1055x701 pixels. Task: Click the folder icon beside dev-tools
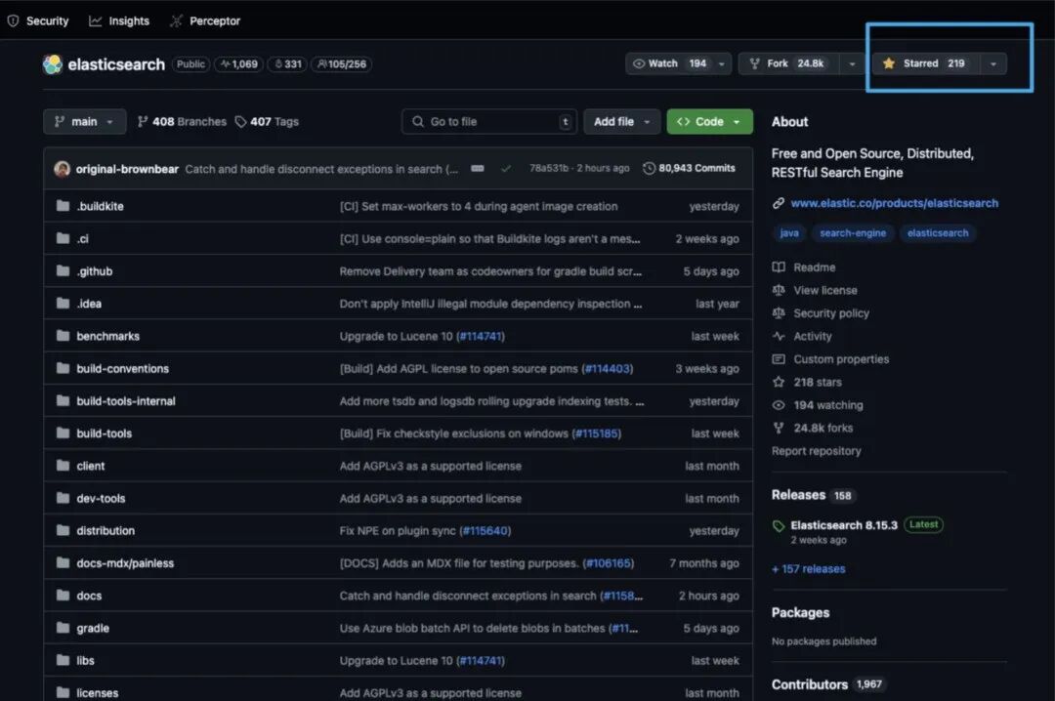(63, 498)
